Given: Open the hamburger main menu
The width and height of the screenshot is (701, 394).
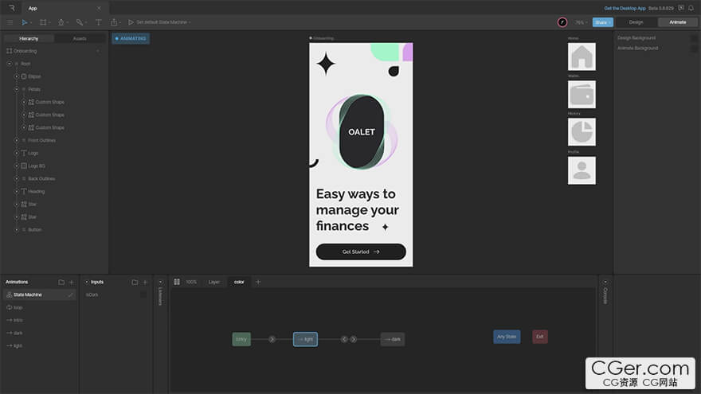Looking at the screenshot, I should (10, 22).
